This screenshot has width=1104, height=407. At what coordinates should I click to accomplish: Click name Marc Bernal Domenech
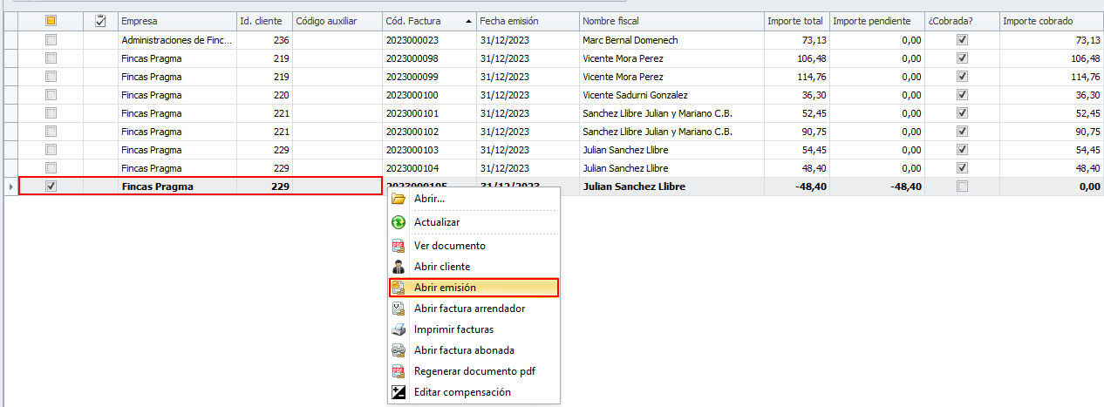coord(630,40)
